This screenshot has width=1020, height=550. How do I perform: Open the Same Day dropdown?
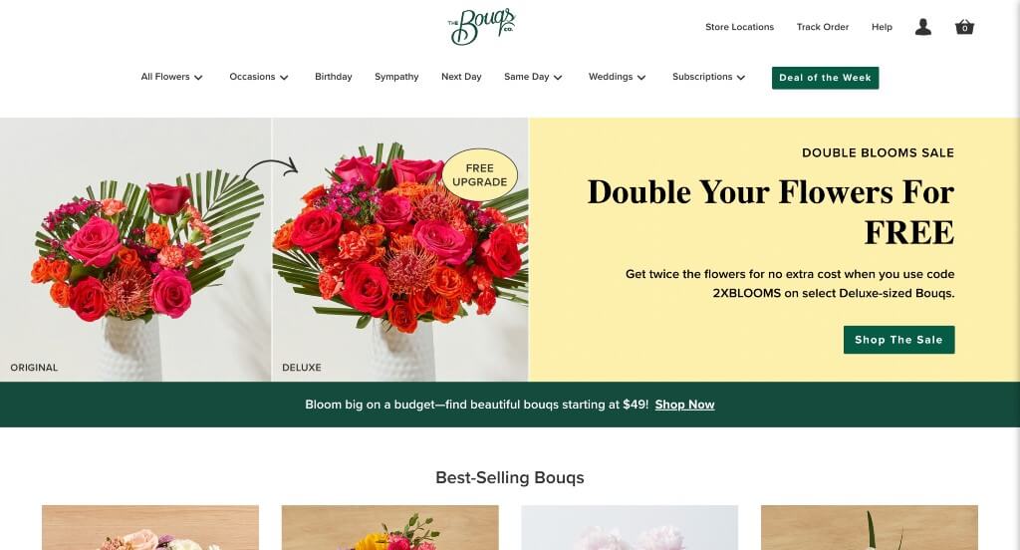533,77
